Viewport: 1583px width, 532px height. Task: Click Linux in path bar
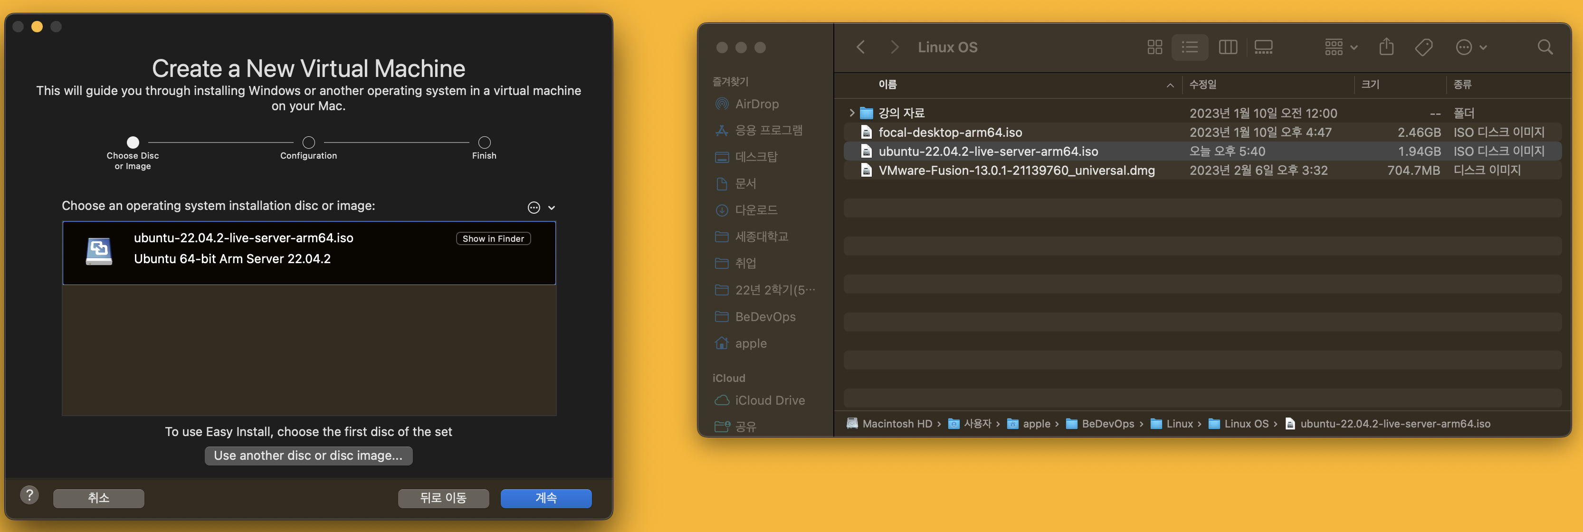(x=1172, y=424)
